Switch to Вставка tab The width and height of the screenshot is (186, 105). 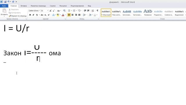(x=24, y=6)
